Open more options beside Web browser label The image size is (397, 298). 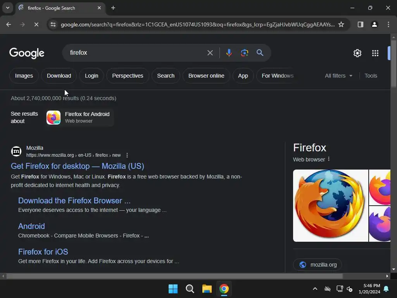coord(329,159)
